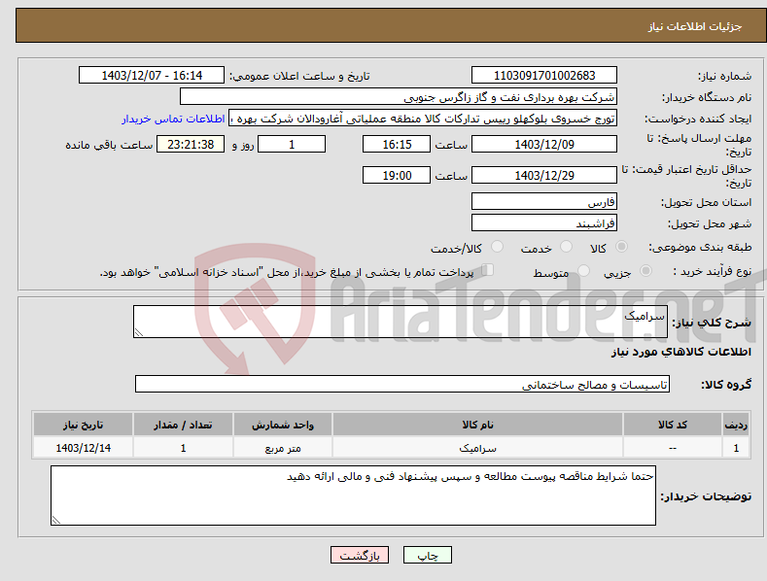
Task: Click the delivery province field فارس
Action: [544, 201]
